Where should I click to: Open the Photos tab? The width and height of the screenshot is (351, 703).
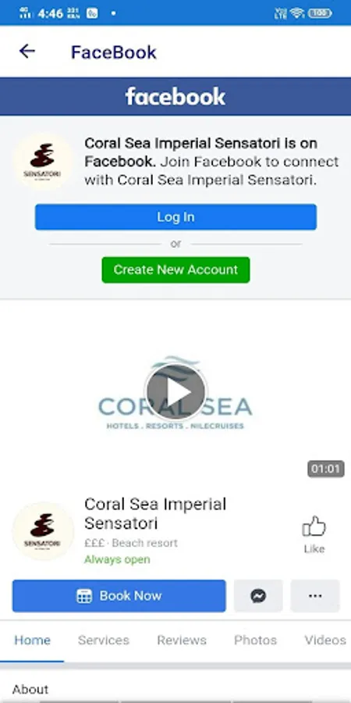[x=256, y=640]
